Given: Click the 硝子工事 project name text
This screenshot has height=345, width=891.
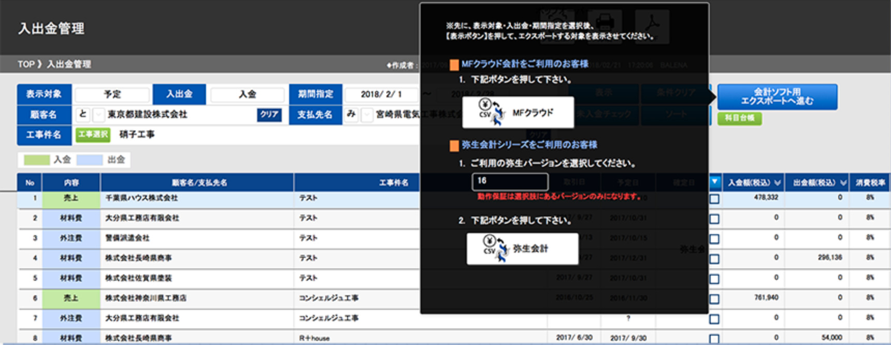Looking at the screenshot, I should [x=137, y=135].
